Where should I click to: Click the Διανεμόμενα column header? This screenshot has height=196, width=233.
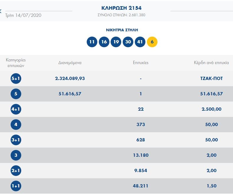70,63
